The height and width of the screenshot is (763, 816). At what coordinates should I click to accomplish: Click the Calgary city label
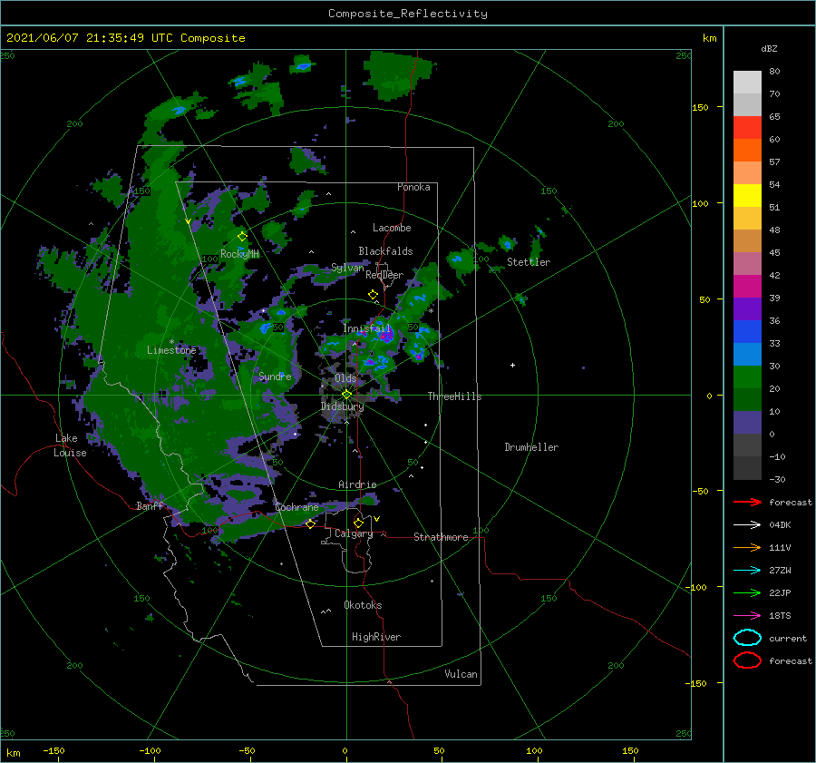(354, 533)
